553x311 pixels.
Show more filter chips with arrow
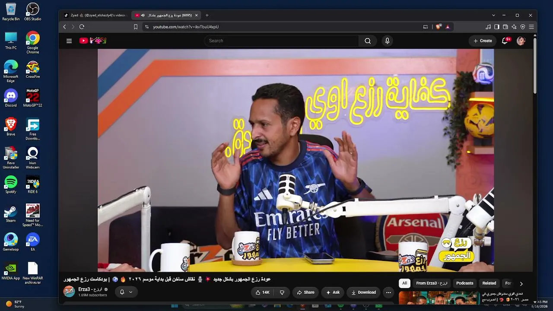pos(521,283)
